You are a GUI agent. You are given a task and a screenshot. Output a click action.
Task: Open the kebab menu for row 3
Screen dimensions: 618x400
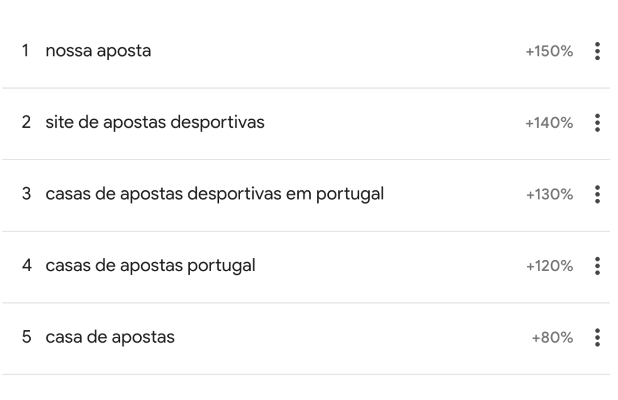coord(597,195)
